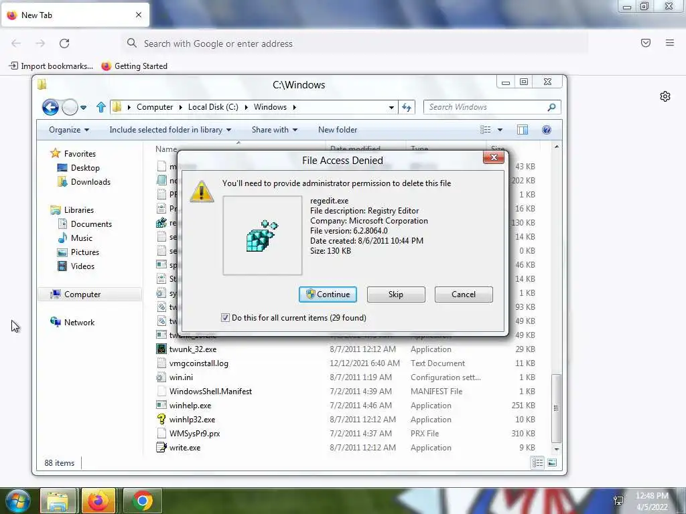The image size is (686, 514).
Task: Select WMSysPr9.prx file
Action: pyautogui.click(x=194, y=434)
